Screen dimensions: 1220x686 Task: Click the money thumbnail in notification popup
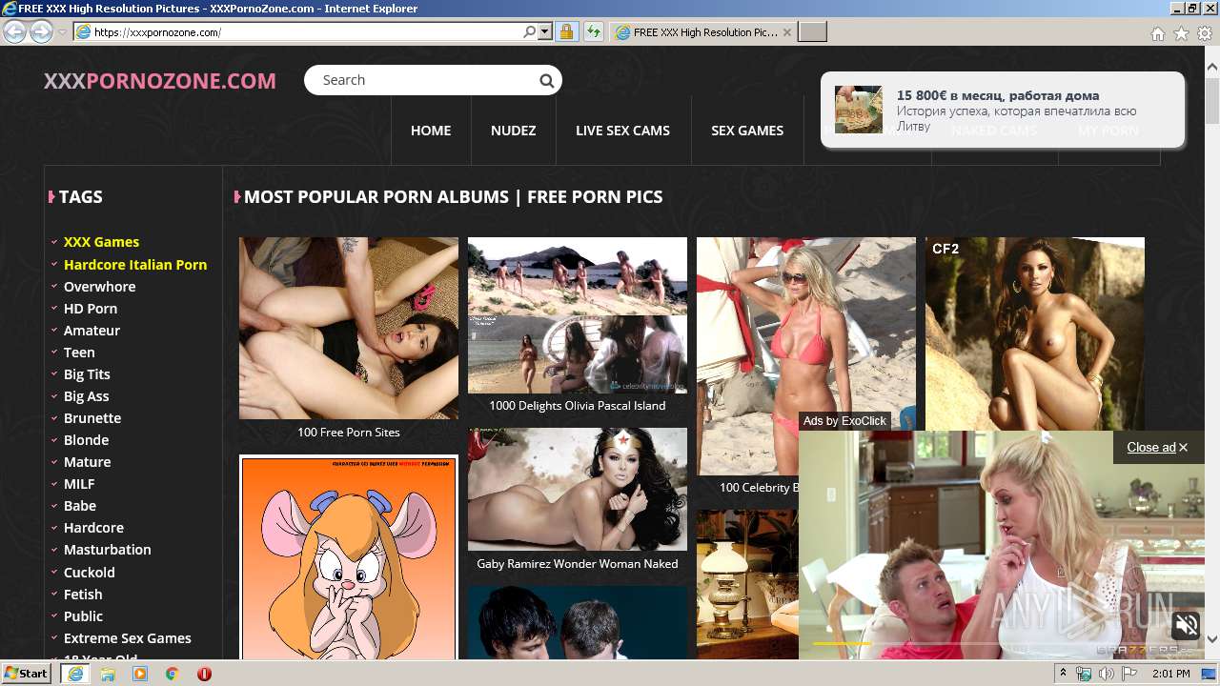(859, 110)
